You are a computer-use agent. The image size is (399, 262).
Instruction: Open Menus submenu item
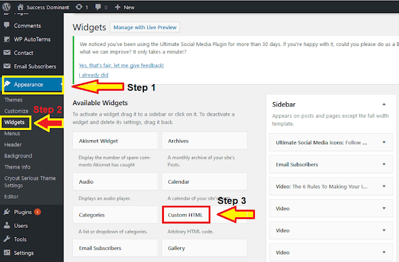12,133
